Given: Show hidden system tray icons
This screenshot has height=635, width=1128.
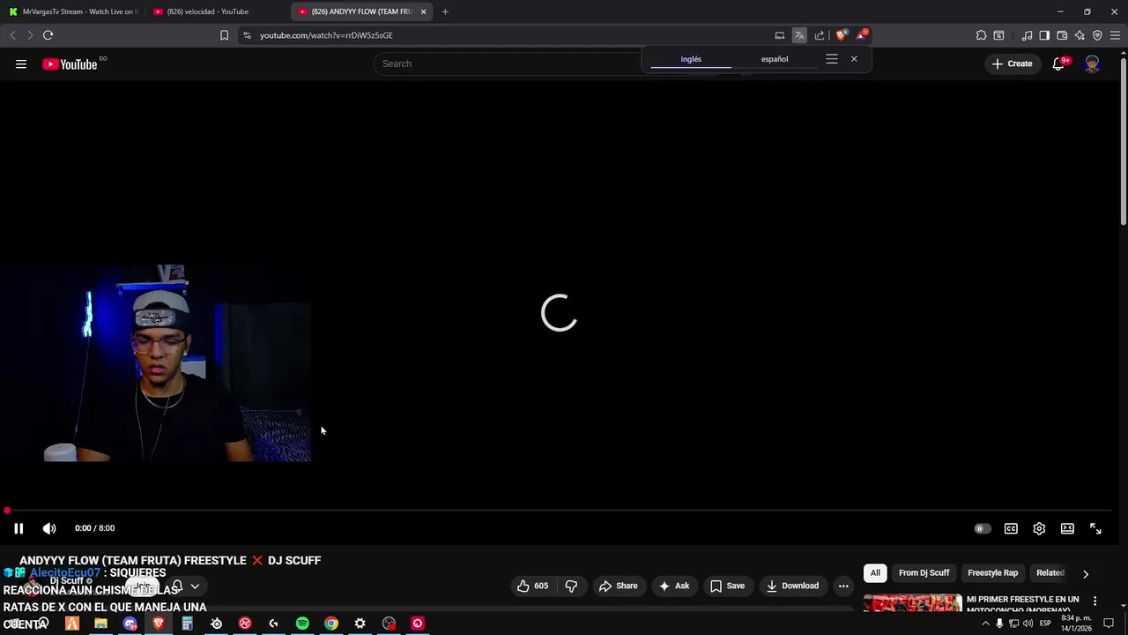Looking at the screenshot, I should pos(985,624).
